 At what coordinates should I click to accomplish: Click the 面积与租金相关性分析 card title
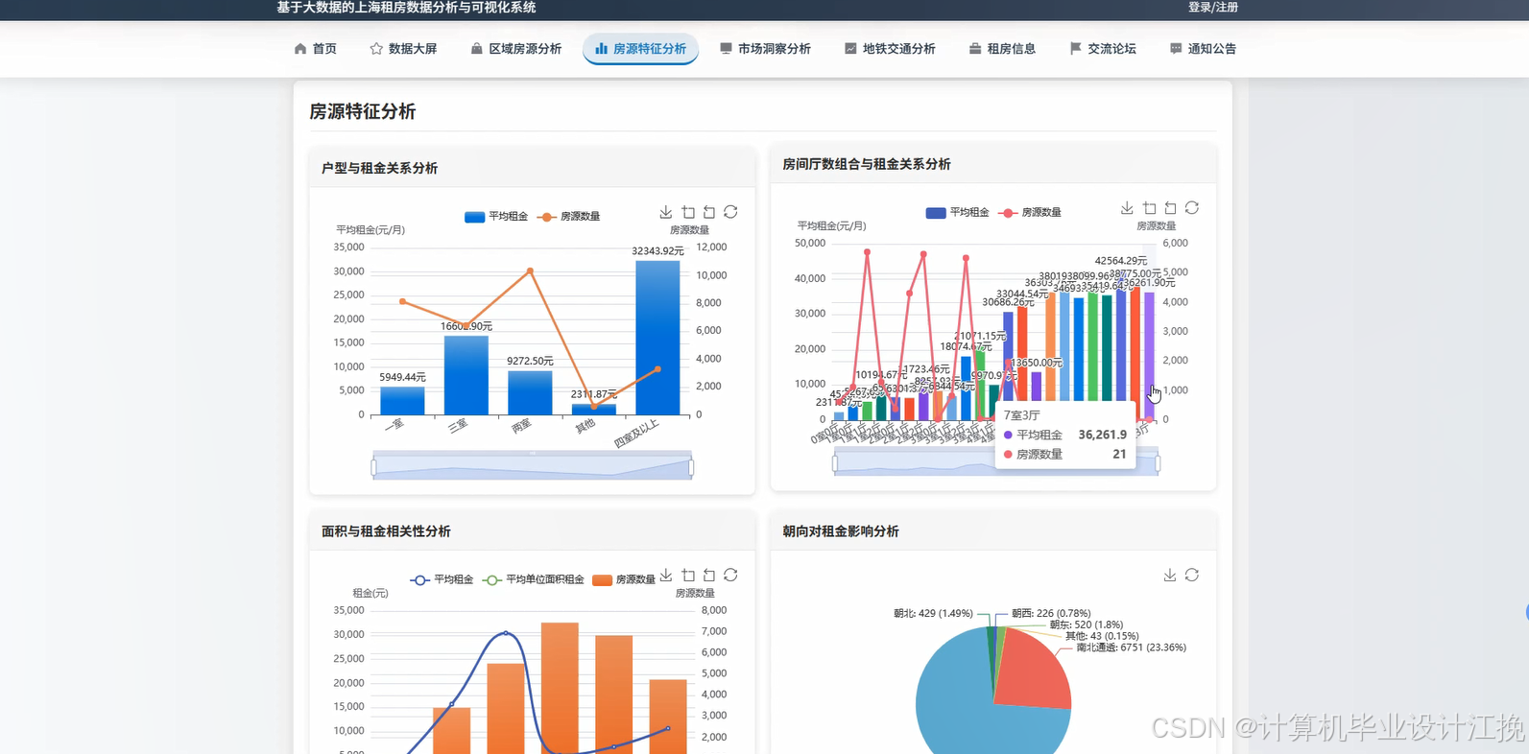click(386, 531)
